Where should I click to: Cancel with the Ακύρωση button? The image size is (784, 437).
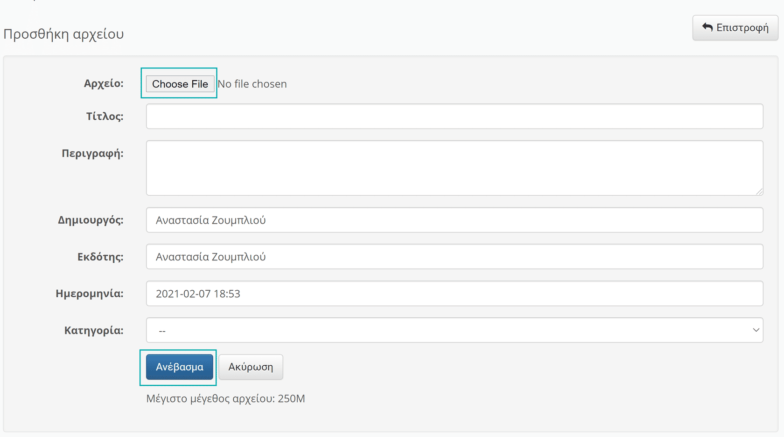tap(251, 367)
